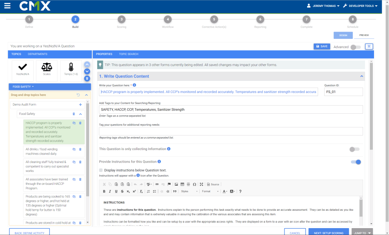
Task: Add a topic to Demo Audit Form
Action: [x=80, y=104]
